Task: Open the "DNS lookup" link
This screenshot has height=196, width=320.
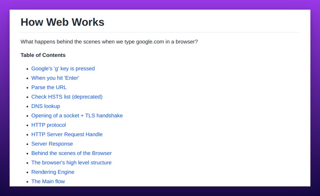Action: (x=46, y=106)
